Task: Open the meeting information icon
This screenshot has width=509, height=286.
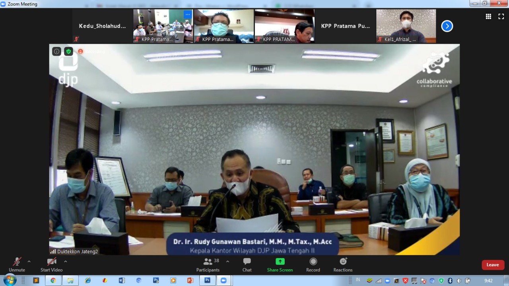Action: pos(56,51)
